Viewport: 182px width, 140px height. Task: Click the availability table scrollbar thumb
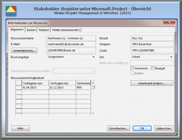93,87
